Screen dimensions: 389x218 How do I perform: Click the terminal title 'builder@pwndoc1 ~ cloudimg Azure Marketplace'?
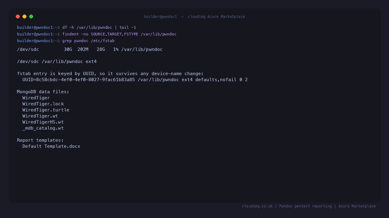(194, 17)
